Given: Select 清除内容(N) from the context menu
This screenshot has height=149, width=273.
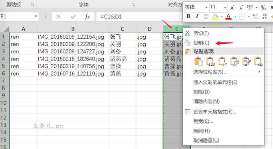Looking at the screenshot, I should [206, 101].
